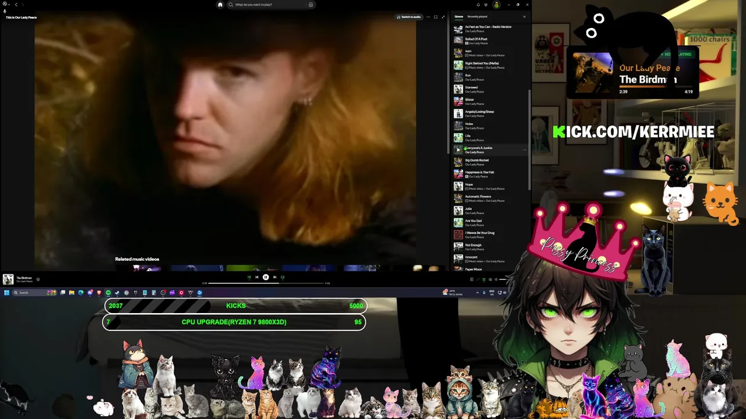The height and width of the screenshot is (419, 746).
Task: Open video more options (three dots)
Action: [428, 17]
